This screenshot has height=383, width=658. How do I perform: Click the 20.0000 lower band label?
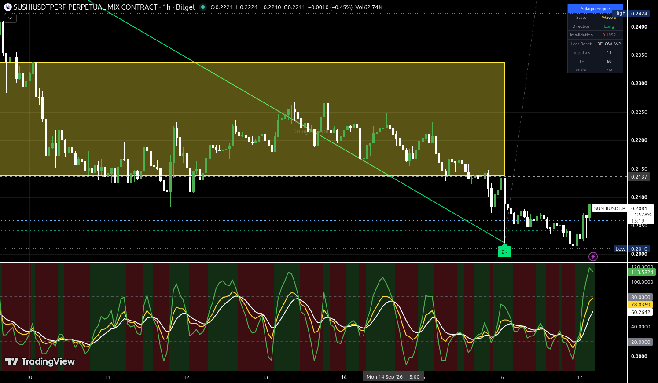click(641, 342)
